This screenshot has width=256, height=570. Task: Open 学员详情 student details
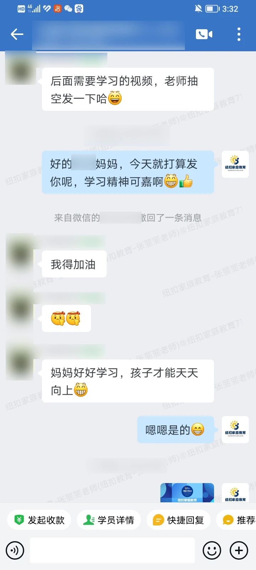(109, 520)
